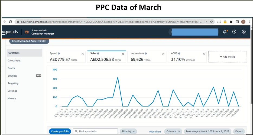
Task: Click the Find a portfolio search field
Action: click(96, 131)
